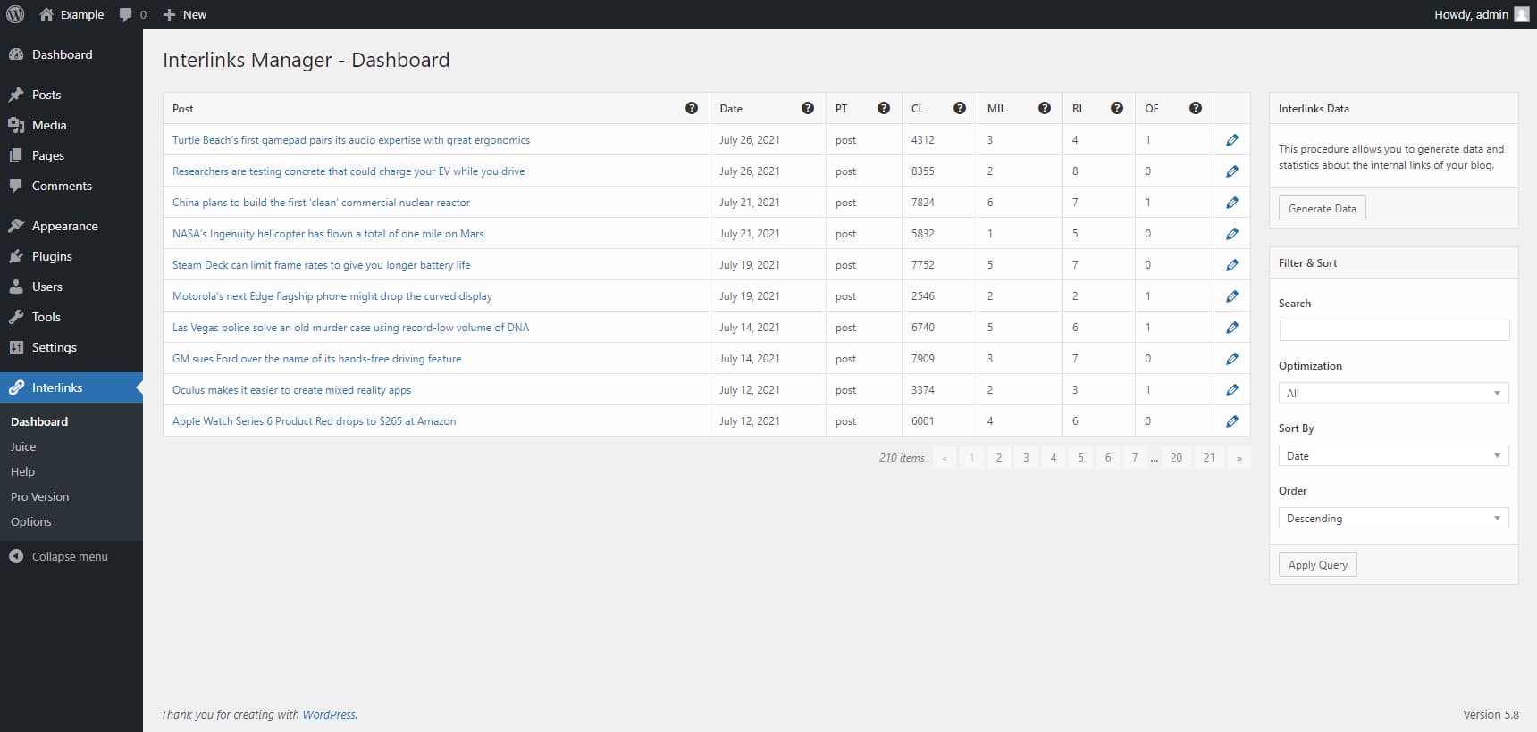
Task: Click the edit pencil for Apple Watch post
Action: 1232,421
